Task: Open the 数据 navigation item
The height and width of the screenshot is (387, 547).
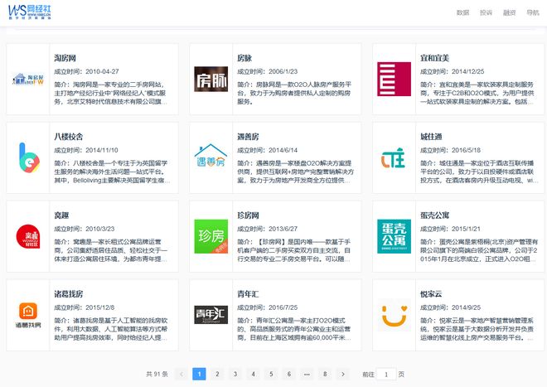Action: click(463, 12)
